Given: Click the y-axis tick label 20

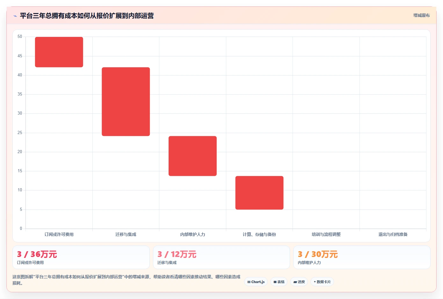Looking at the screenshot, I should tap(20, 152).
